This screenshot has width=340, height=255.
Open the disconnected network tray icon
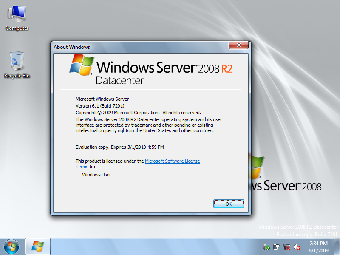(x=286, y=247)
